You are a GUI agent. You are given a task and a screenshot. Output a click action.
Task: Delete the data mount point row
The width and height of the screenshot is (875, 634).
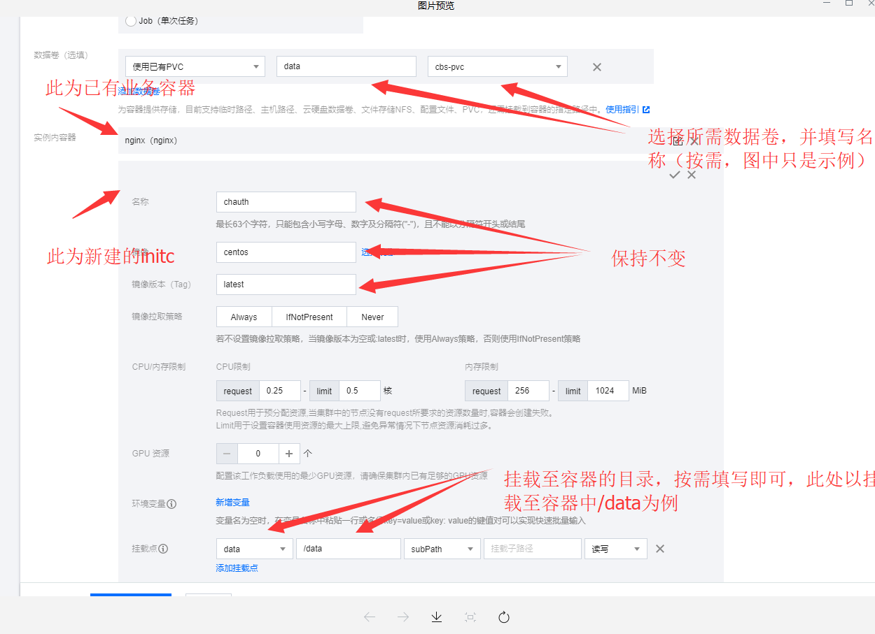(659, 549)
